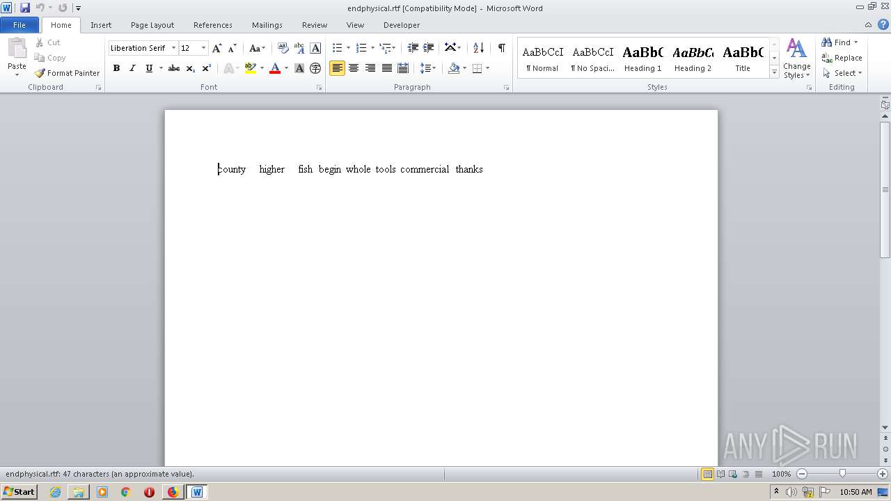Open the Font dialog launcher
Screen dimensions: 891x501
coord(319,88)
